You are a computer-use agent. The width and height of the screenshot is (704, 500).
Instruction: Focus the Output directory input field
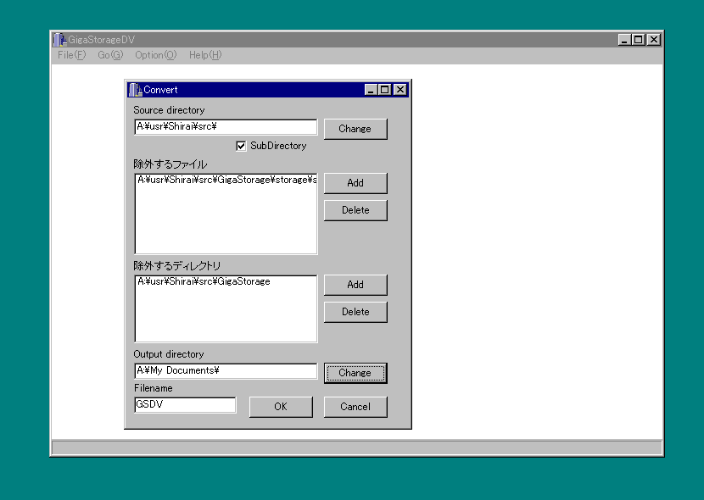click(x=226, y=371)
